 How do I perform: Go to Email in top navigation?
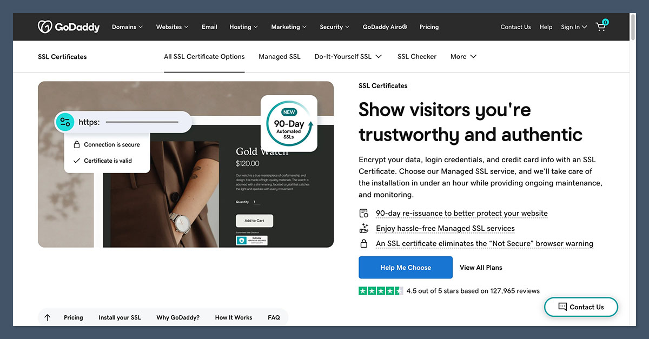coord(209,26)
